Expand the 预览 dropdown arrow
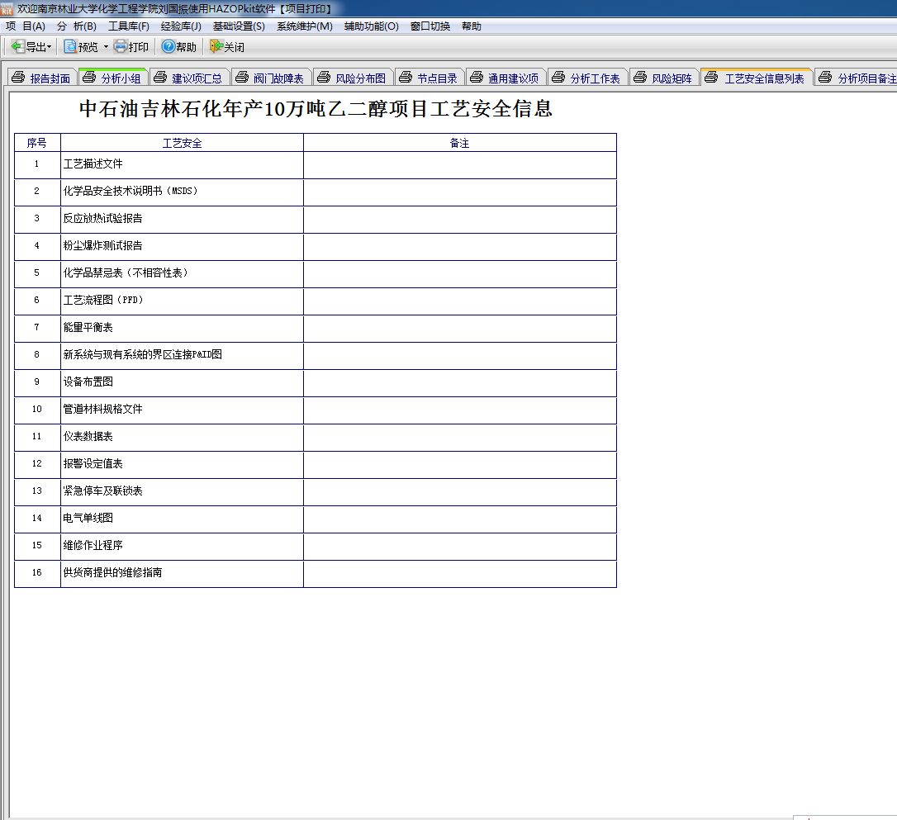Screen dimensions: 897x820 106,47
